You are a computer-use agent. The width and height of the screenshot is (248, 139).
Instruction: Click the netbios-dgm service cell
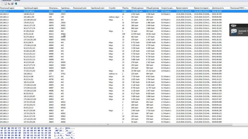click(114, 17)
